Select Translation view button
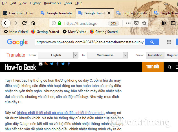Screen dimensions: 178x132 [155, 55]
